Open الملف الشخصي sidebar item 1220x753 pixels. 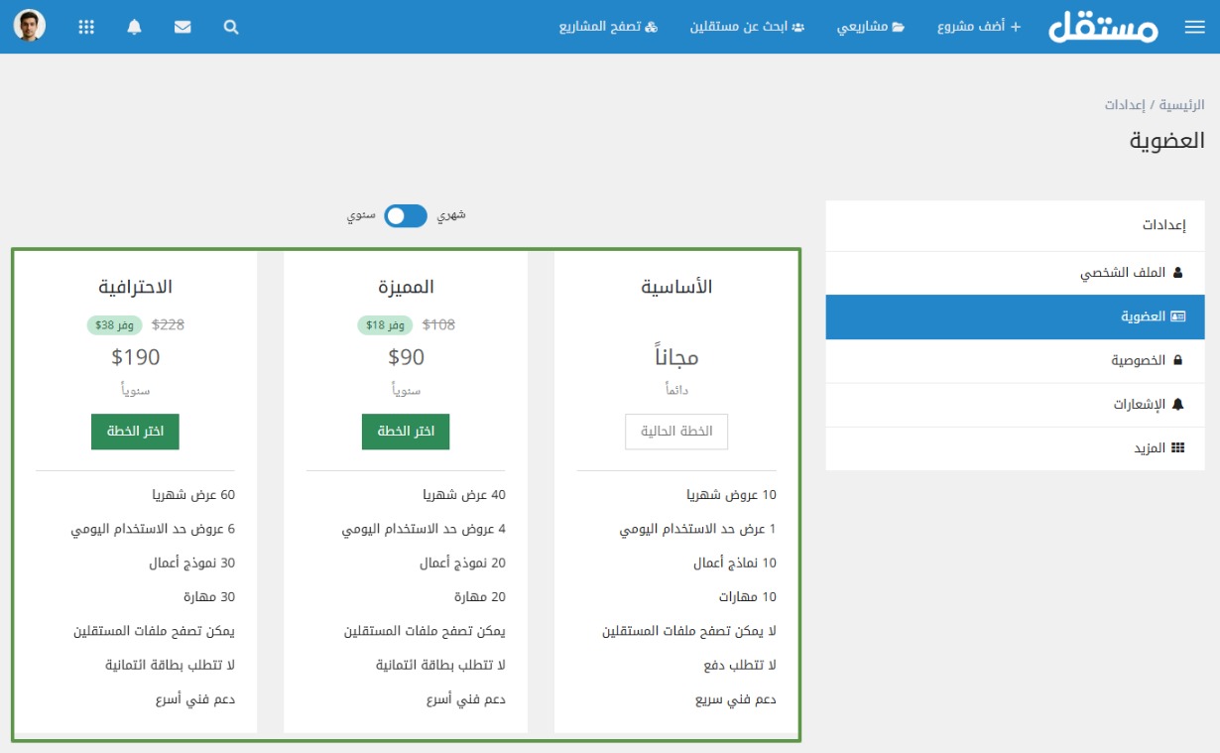(1132, 272)
